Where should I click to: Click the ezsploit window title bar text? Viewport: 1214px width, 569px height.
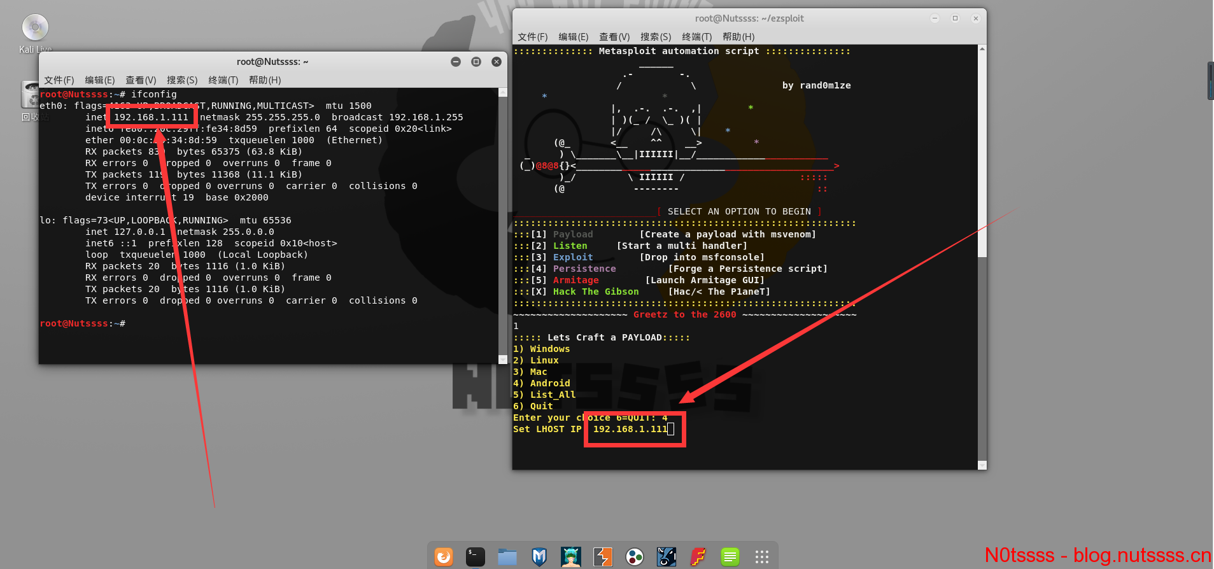coord(749,18)
